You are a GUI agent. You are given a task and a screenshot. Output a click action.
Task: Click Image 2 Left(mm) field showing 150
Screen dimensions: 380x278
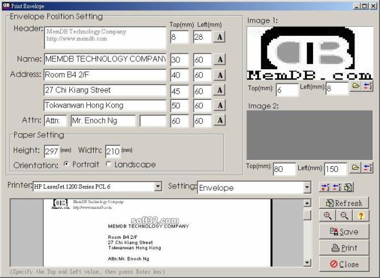tap(336, 169)
